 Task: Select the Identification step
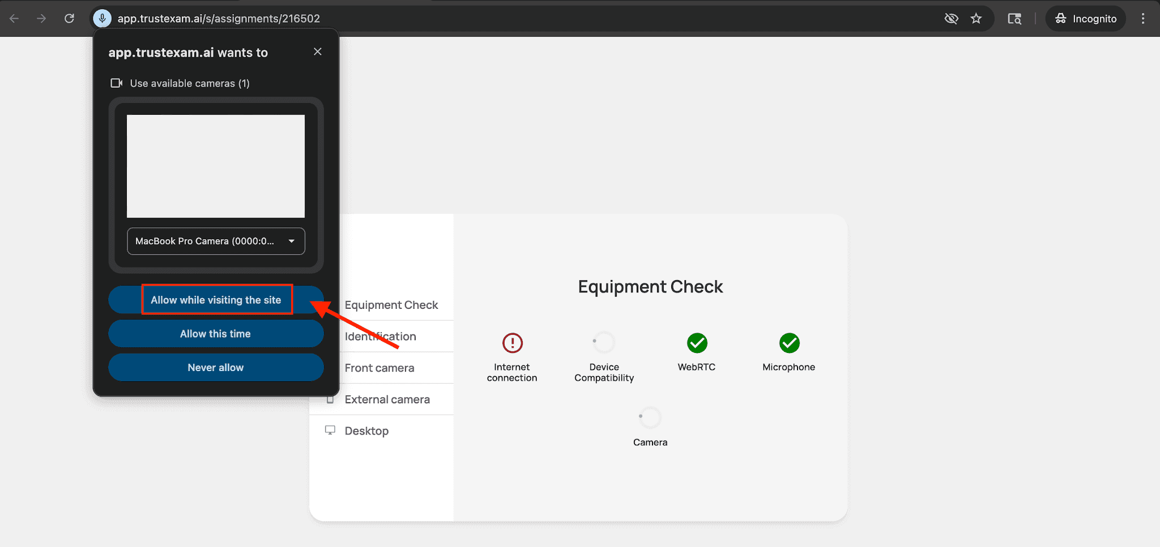point(381,337)
